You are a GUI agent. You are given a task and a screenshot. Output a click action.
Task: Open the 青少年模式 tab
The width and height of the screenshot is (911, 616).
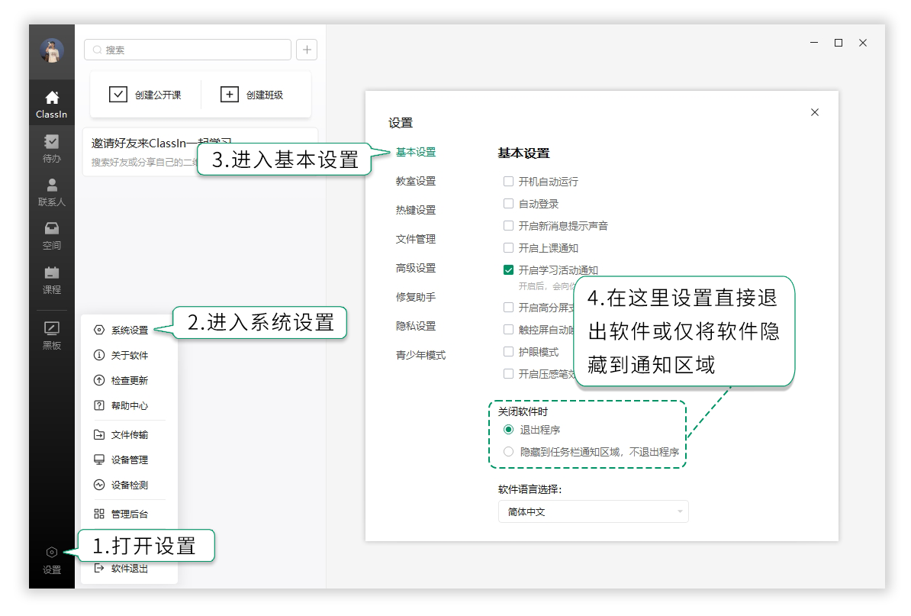420,355
